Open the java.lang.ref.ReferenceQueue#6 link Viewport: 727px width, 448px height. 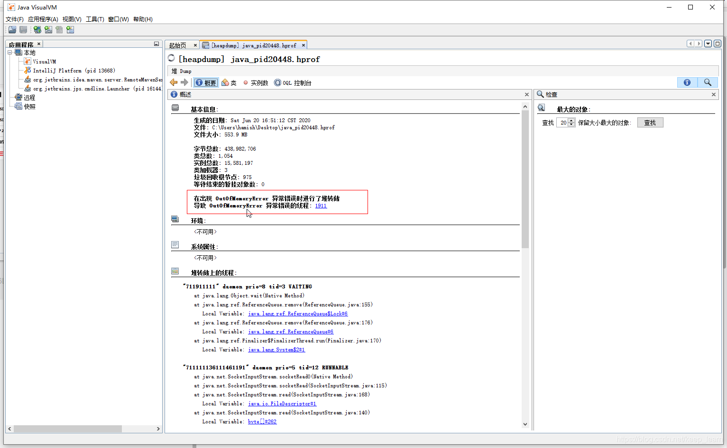[291, 332]
